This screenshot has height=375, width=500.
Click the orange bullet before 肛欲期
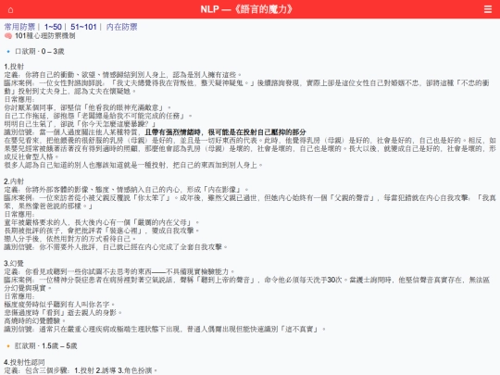tap(8, 345)
